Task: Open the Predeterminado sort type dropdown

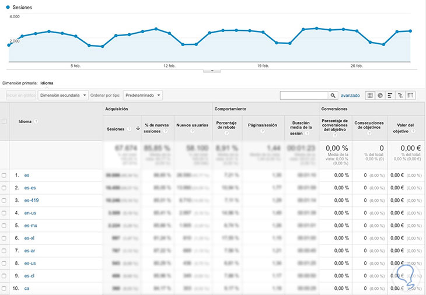Action: (143, 95)
